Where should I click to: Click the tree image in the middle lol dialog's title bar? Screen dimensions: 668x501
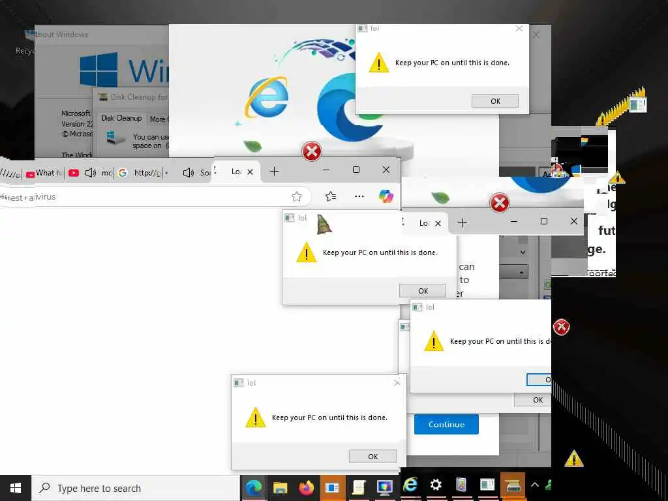(324, 224)
